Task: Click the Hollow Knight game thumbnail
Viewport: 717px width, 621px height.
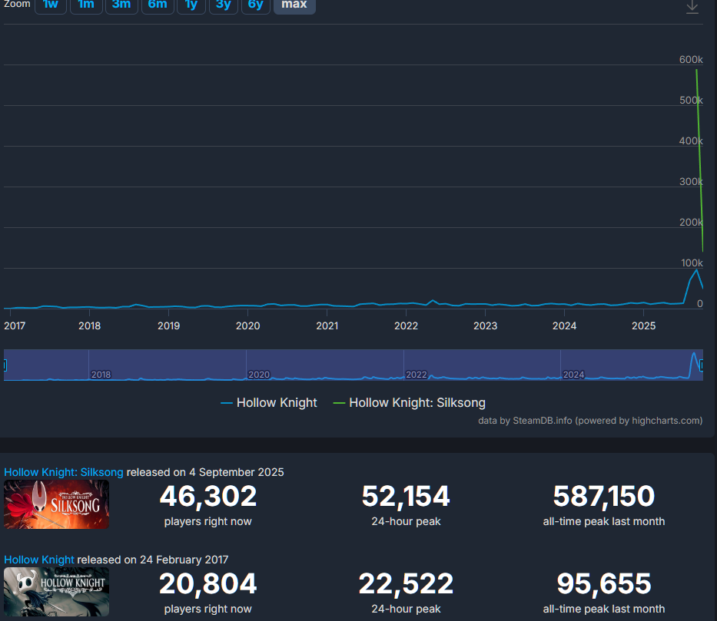Action: point(56,592)
